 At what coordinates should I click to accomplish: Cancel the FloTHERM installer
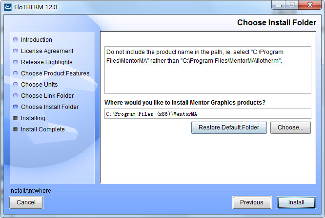[x=26, y=202]
